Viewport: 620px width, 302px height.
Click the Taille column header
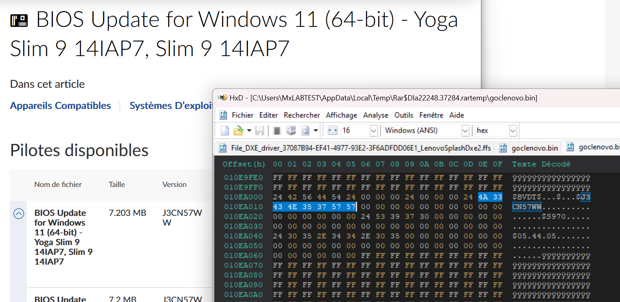point(117,185)
